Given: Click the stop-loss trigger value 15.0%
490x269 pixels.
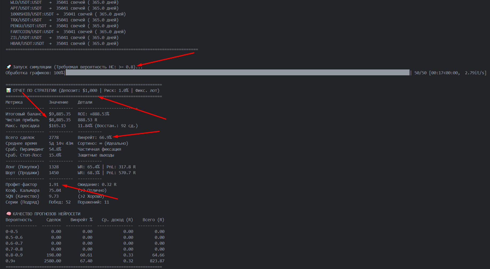Looking at the screenshot, I should pos(55,155).
